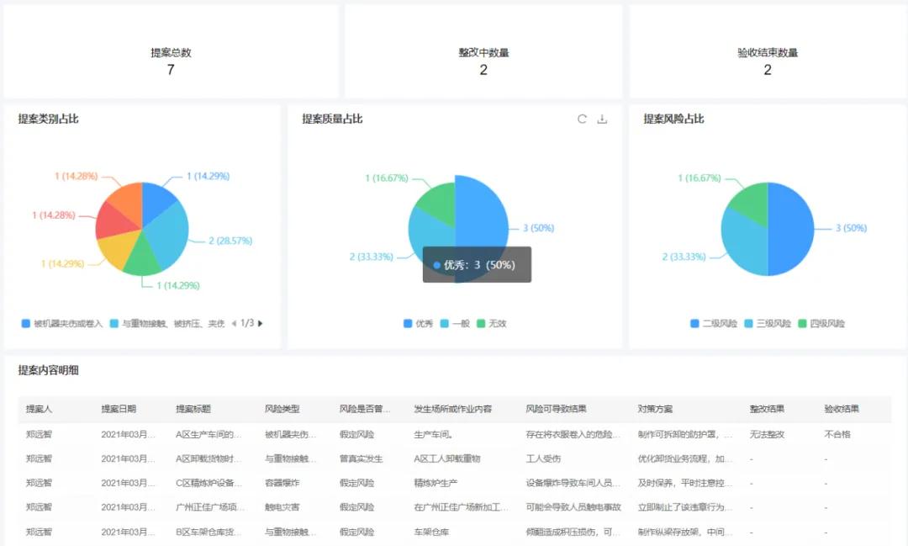Click the A区工人卸载重物 cell
This screenshot has height=546, width=908.
[x=447, y=459]
